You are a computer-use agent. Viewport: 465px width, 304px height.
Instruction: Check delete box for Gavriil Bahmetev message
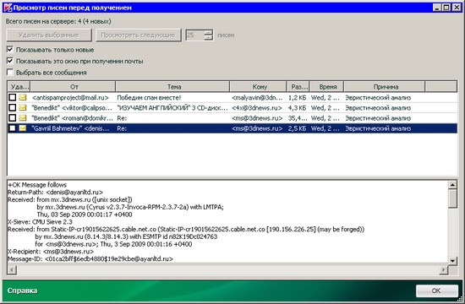12,128
